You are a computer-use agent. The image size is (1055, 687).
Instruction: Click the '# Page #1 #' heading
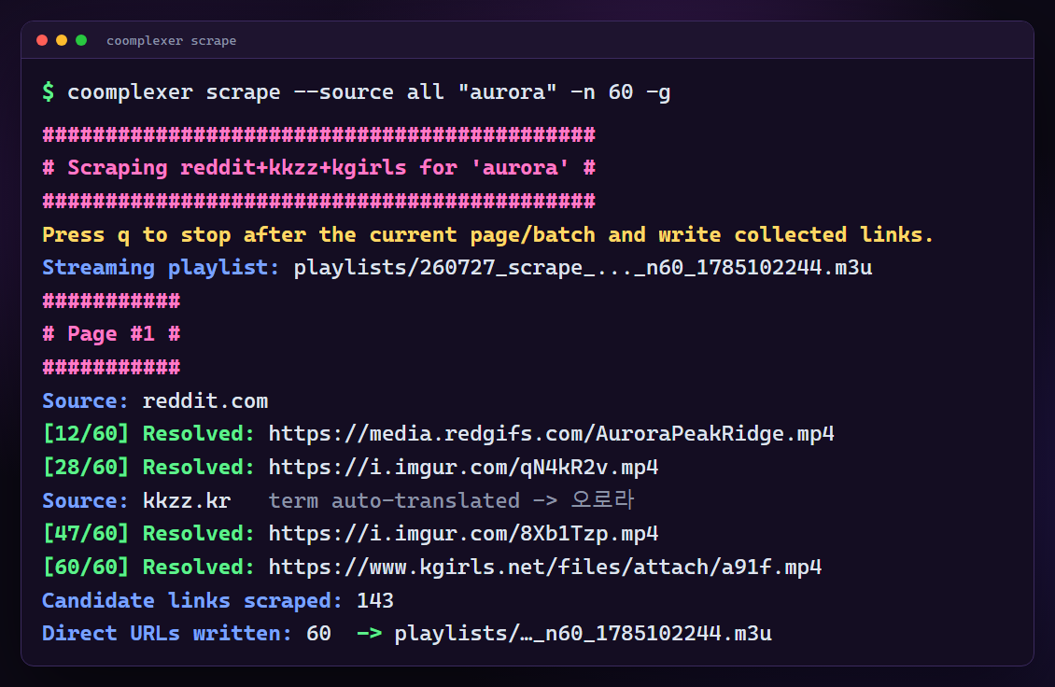coord(111,334)
